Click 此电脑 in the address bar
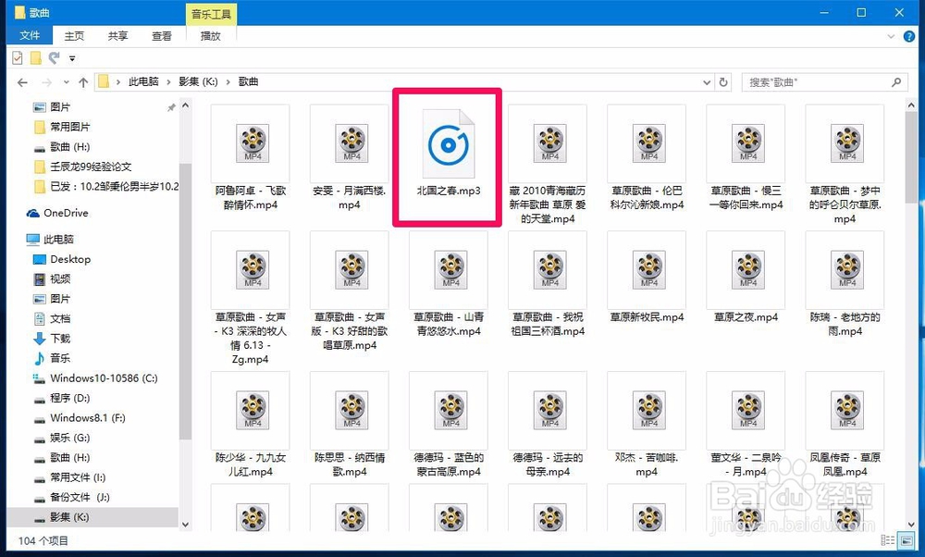 coord(143,81)
